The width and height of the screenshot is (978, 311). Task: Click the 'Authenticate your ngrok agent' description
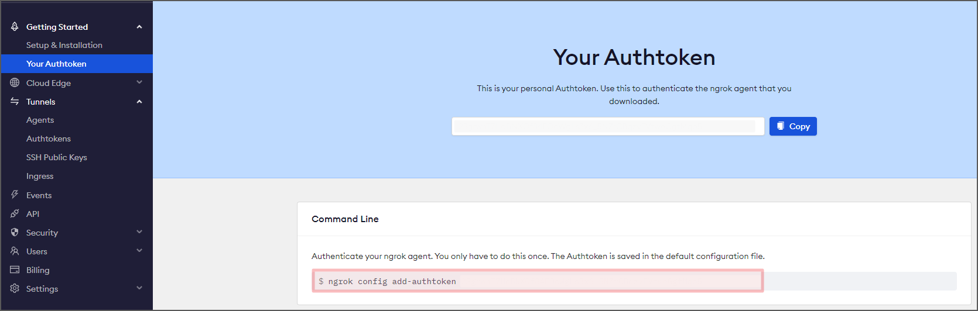[538, 256]
